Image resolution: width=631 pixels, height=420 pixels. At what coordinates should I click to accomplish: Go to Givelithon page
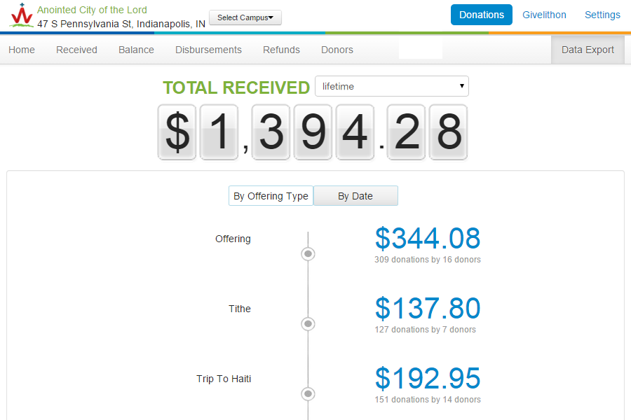[544, 15]
